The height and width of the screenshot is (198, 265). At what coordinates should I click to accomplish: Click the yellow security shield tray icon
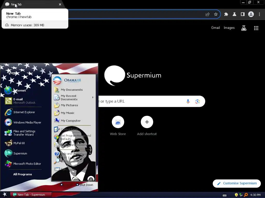pyautogui.click(x=236, y=195)
